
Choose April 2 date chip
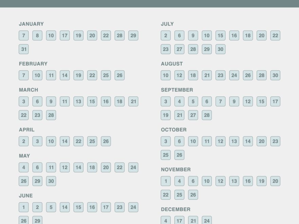click(24, 141)
